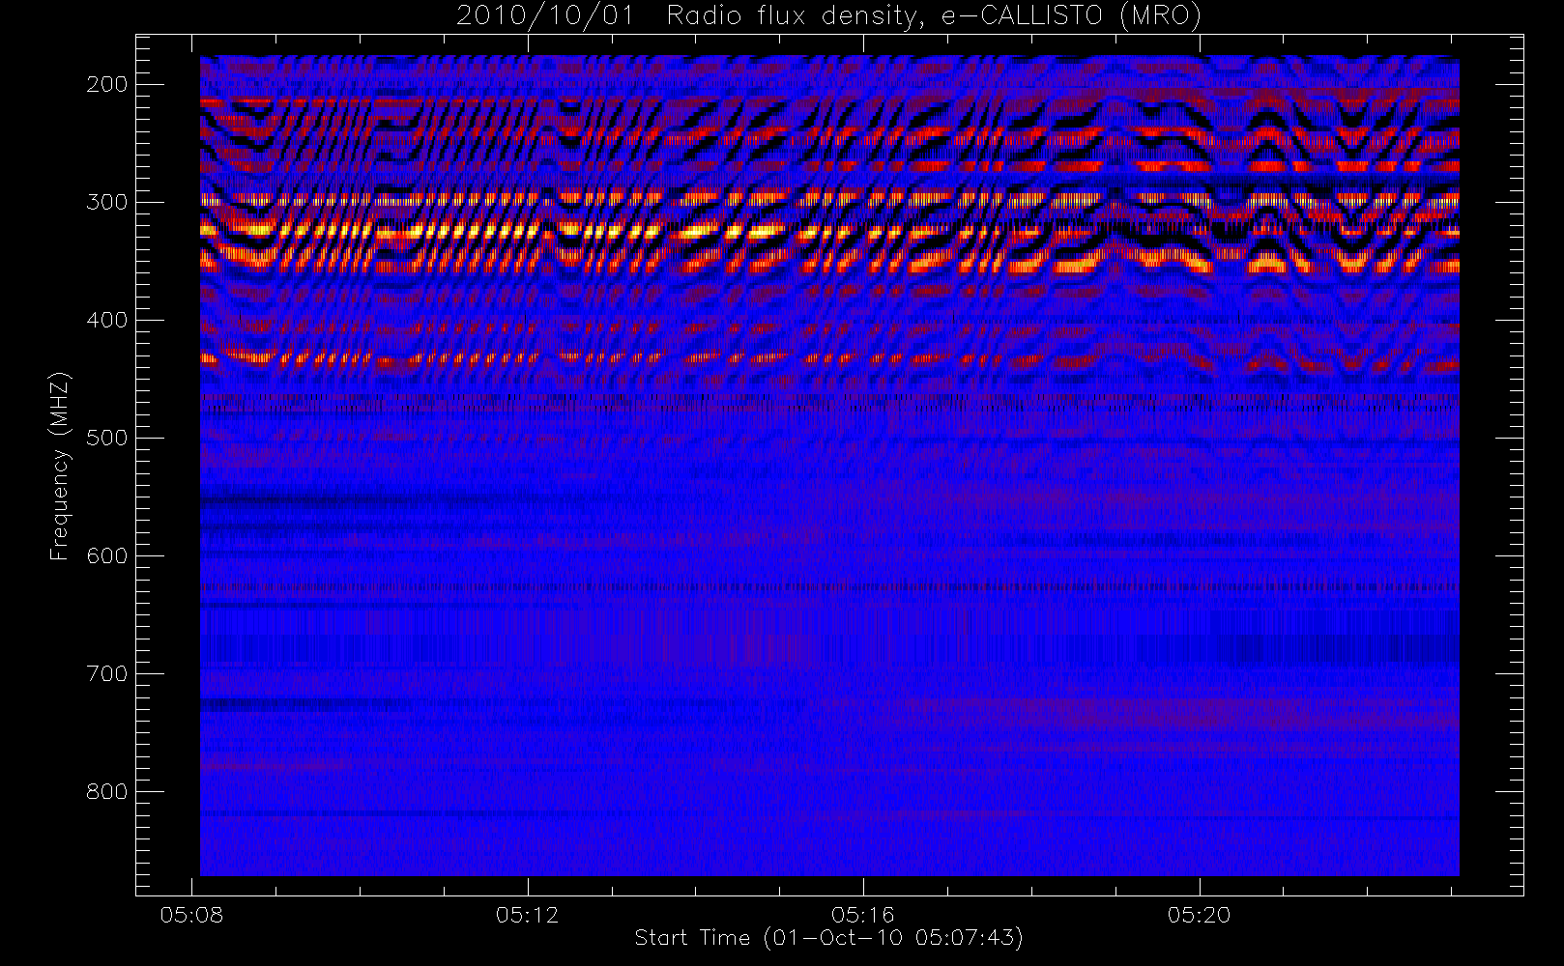Click the 400 frequency tick label

click(x=106, y=320)
